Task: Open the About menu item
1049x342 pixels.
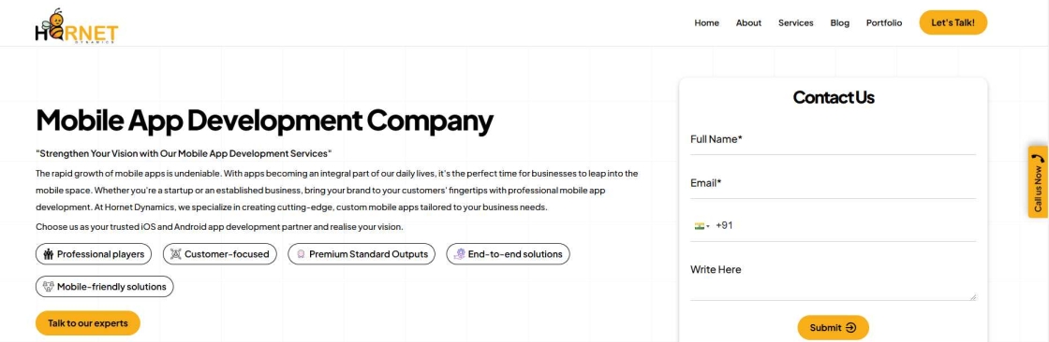Action: pyautogui.click(x=748, y=22)
